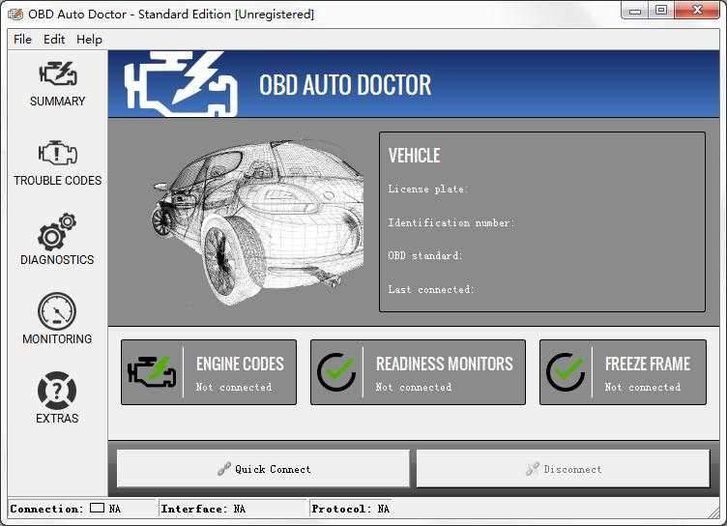Viewport: 727px width, 526px height.
Task: Open the Monitoring gauge icon
Action: [x=57, y=311]
